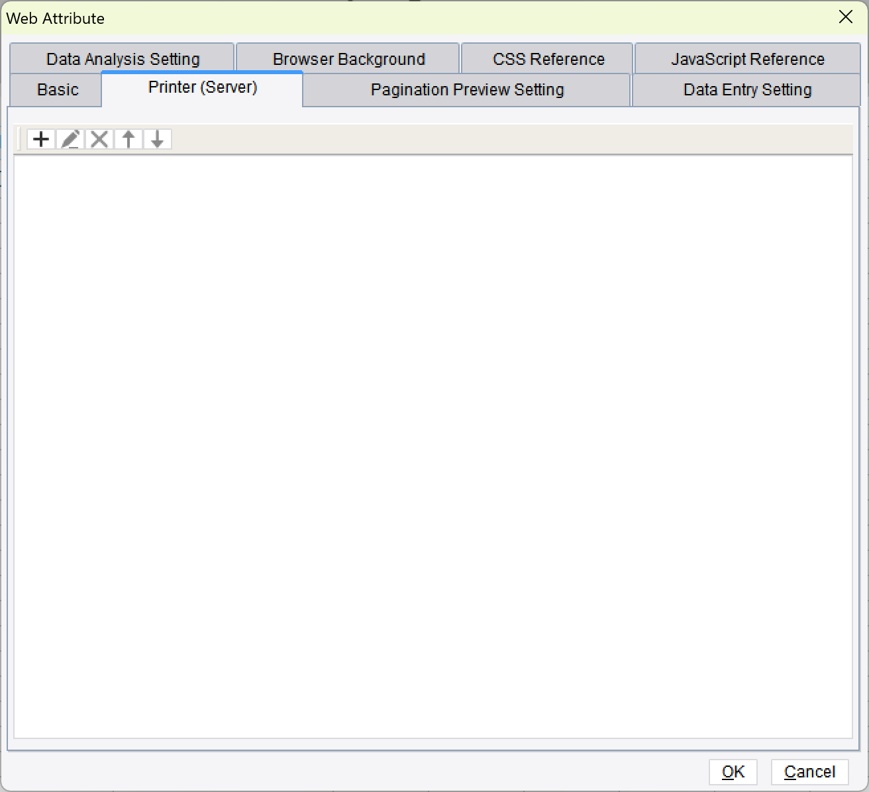Open the Printer (Server) tab
This screenshot has height=792, width=869.
click(202, 87)
